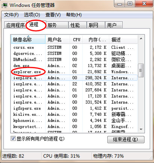Switch to the 服务 tab
154x163 pixels.
(x=57, y=25)
